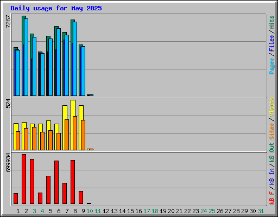Click the day 6 red kB bar
Screen dimensions: 278x217
coord(56,182)
